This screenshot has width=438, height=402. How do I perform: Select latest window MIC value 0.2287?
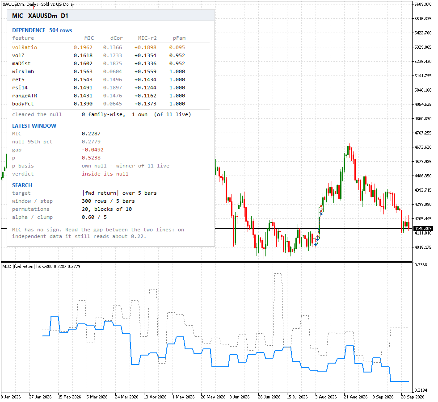(x=91, y=134)
